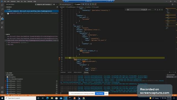The height and width of the screenshot is (100, 177).
Task: Toggle Replace mode arrow in find widget
Action: pos(126,10)
